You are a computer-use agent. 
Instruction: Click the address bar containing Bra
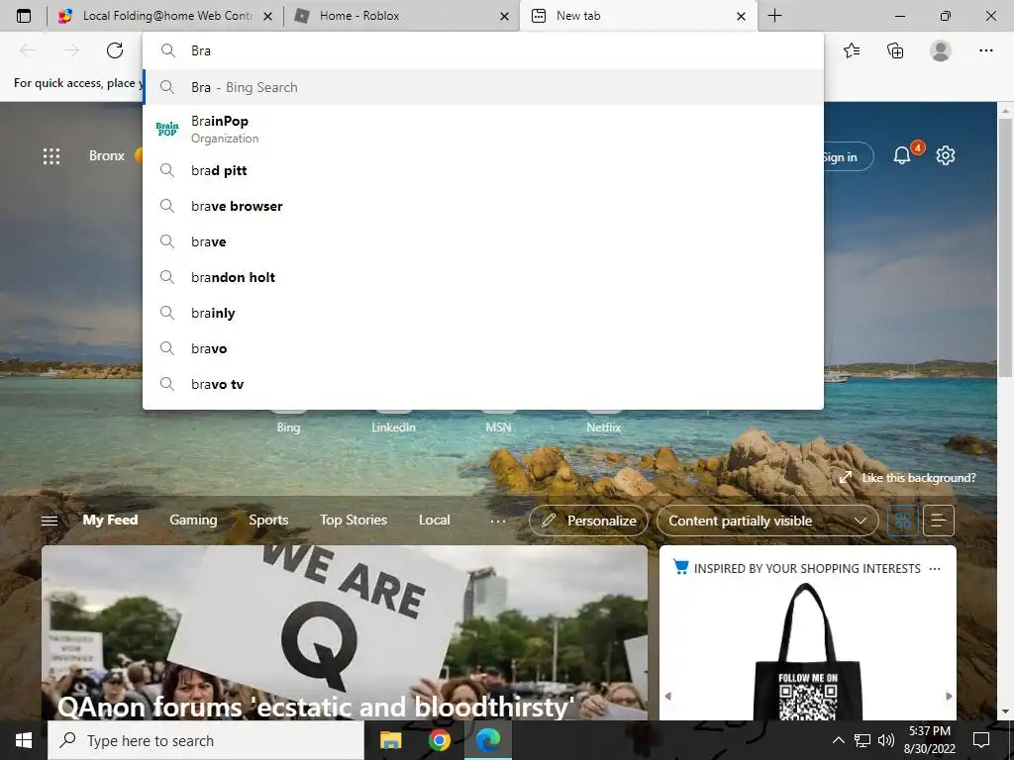point(482,50)
